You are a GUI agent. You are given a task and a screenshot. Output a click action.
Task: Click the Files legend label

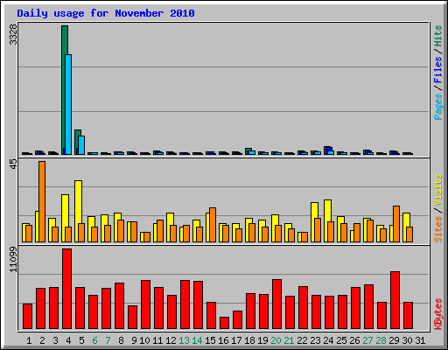click(x=438, y=69)
